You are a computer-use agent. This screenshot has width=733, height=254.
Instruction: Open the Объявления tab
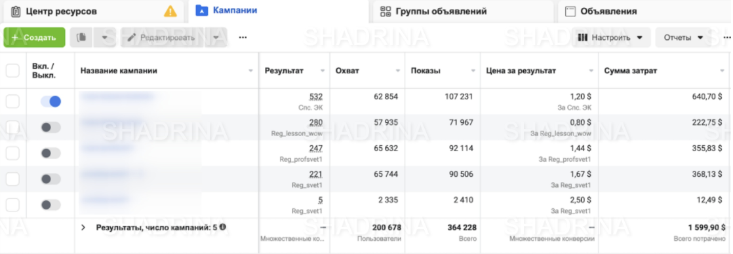pyautogui.click(x=645, y=11)
